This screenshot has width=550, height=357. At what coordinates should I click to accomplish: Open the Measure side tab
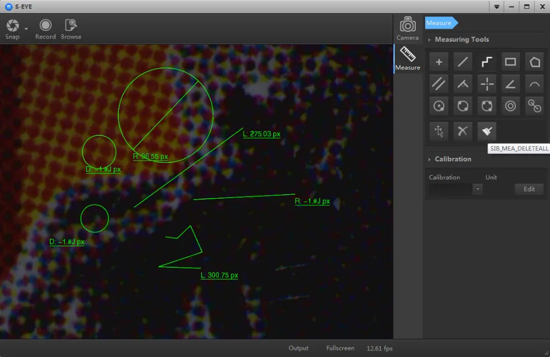point(408,59)
